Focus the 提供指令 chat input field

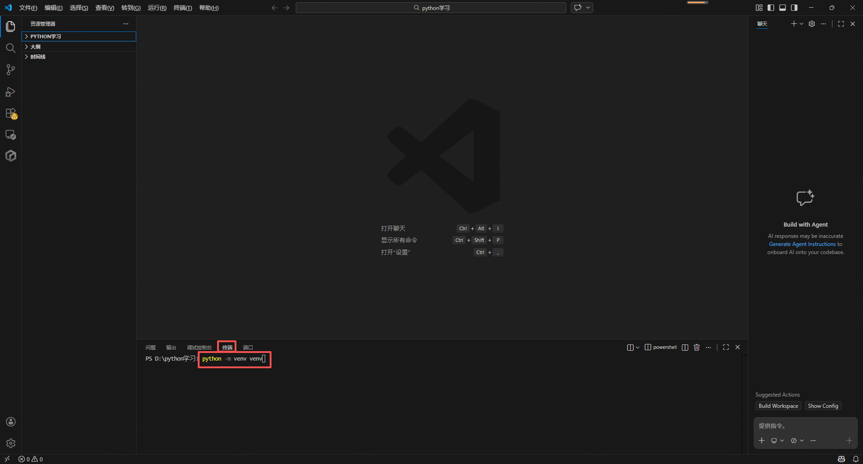pos(805,426)
